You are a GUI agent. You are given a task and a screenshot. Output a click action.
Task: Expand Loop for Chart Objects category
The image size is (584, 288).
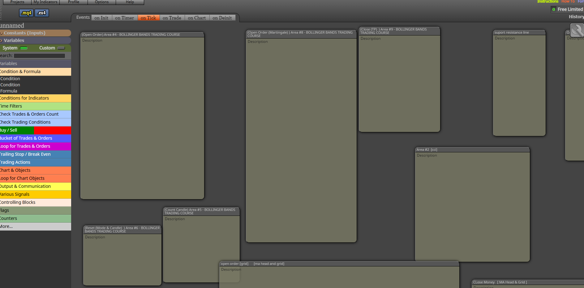35,178
